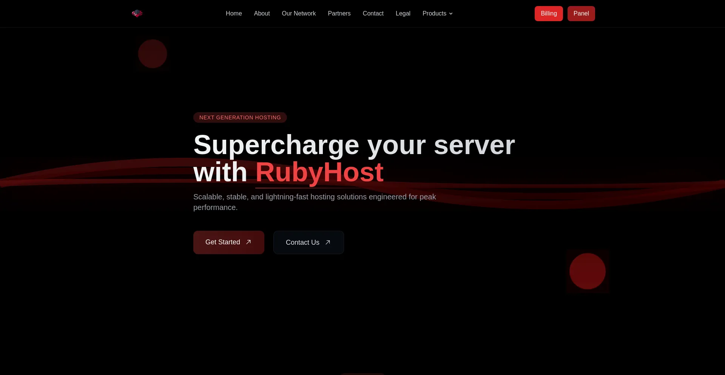The width and height of the screenshot is (725, 375).
Task: Open the Contact nav link
Action: pyautogui.click(x=373, y=14)
